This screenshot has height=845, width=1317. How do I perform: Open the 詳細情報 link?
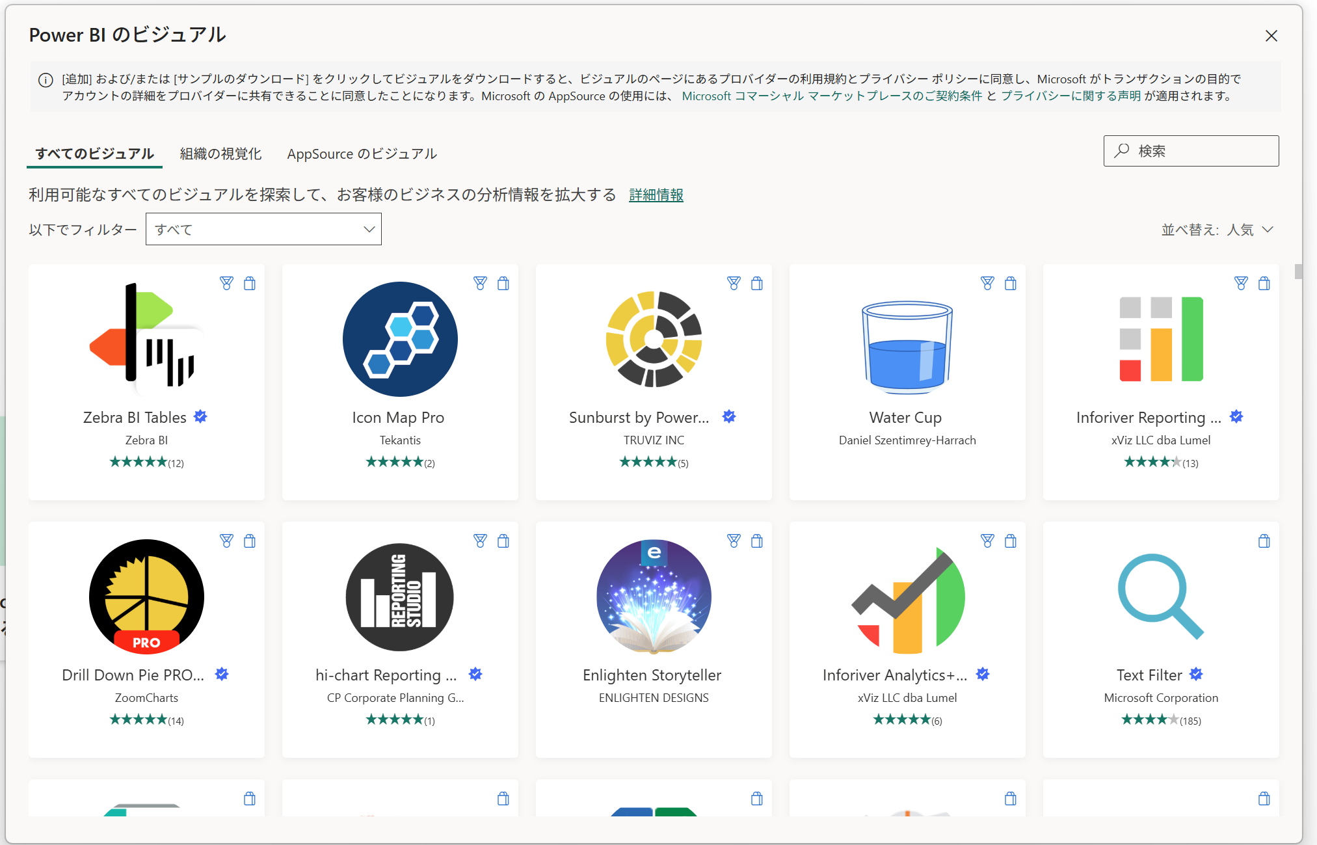point(656,194)
